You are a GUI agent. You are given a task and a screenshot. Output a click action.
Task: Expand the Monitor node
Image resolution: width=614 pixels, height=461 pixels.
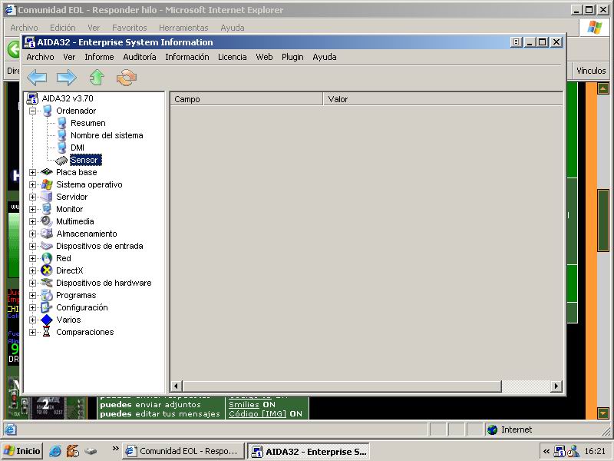point(33,209)
